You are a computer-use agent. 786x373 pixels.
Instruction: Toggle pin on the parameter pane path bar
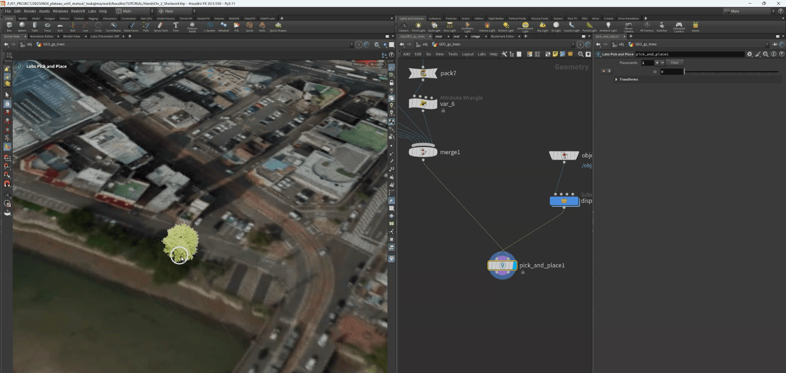click(x=775, y=44)
